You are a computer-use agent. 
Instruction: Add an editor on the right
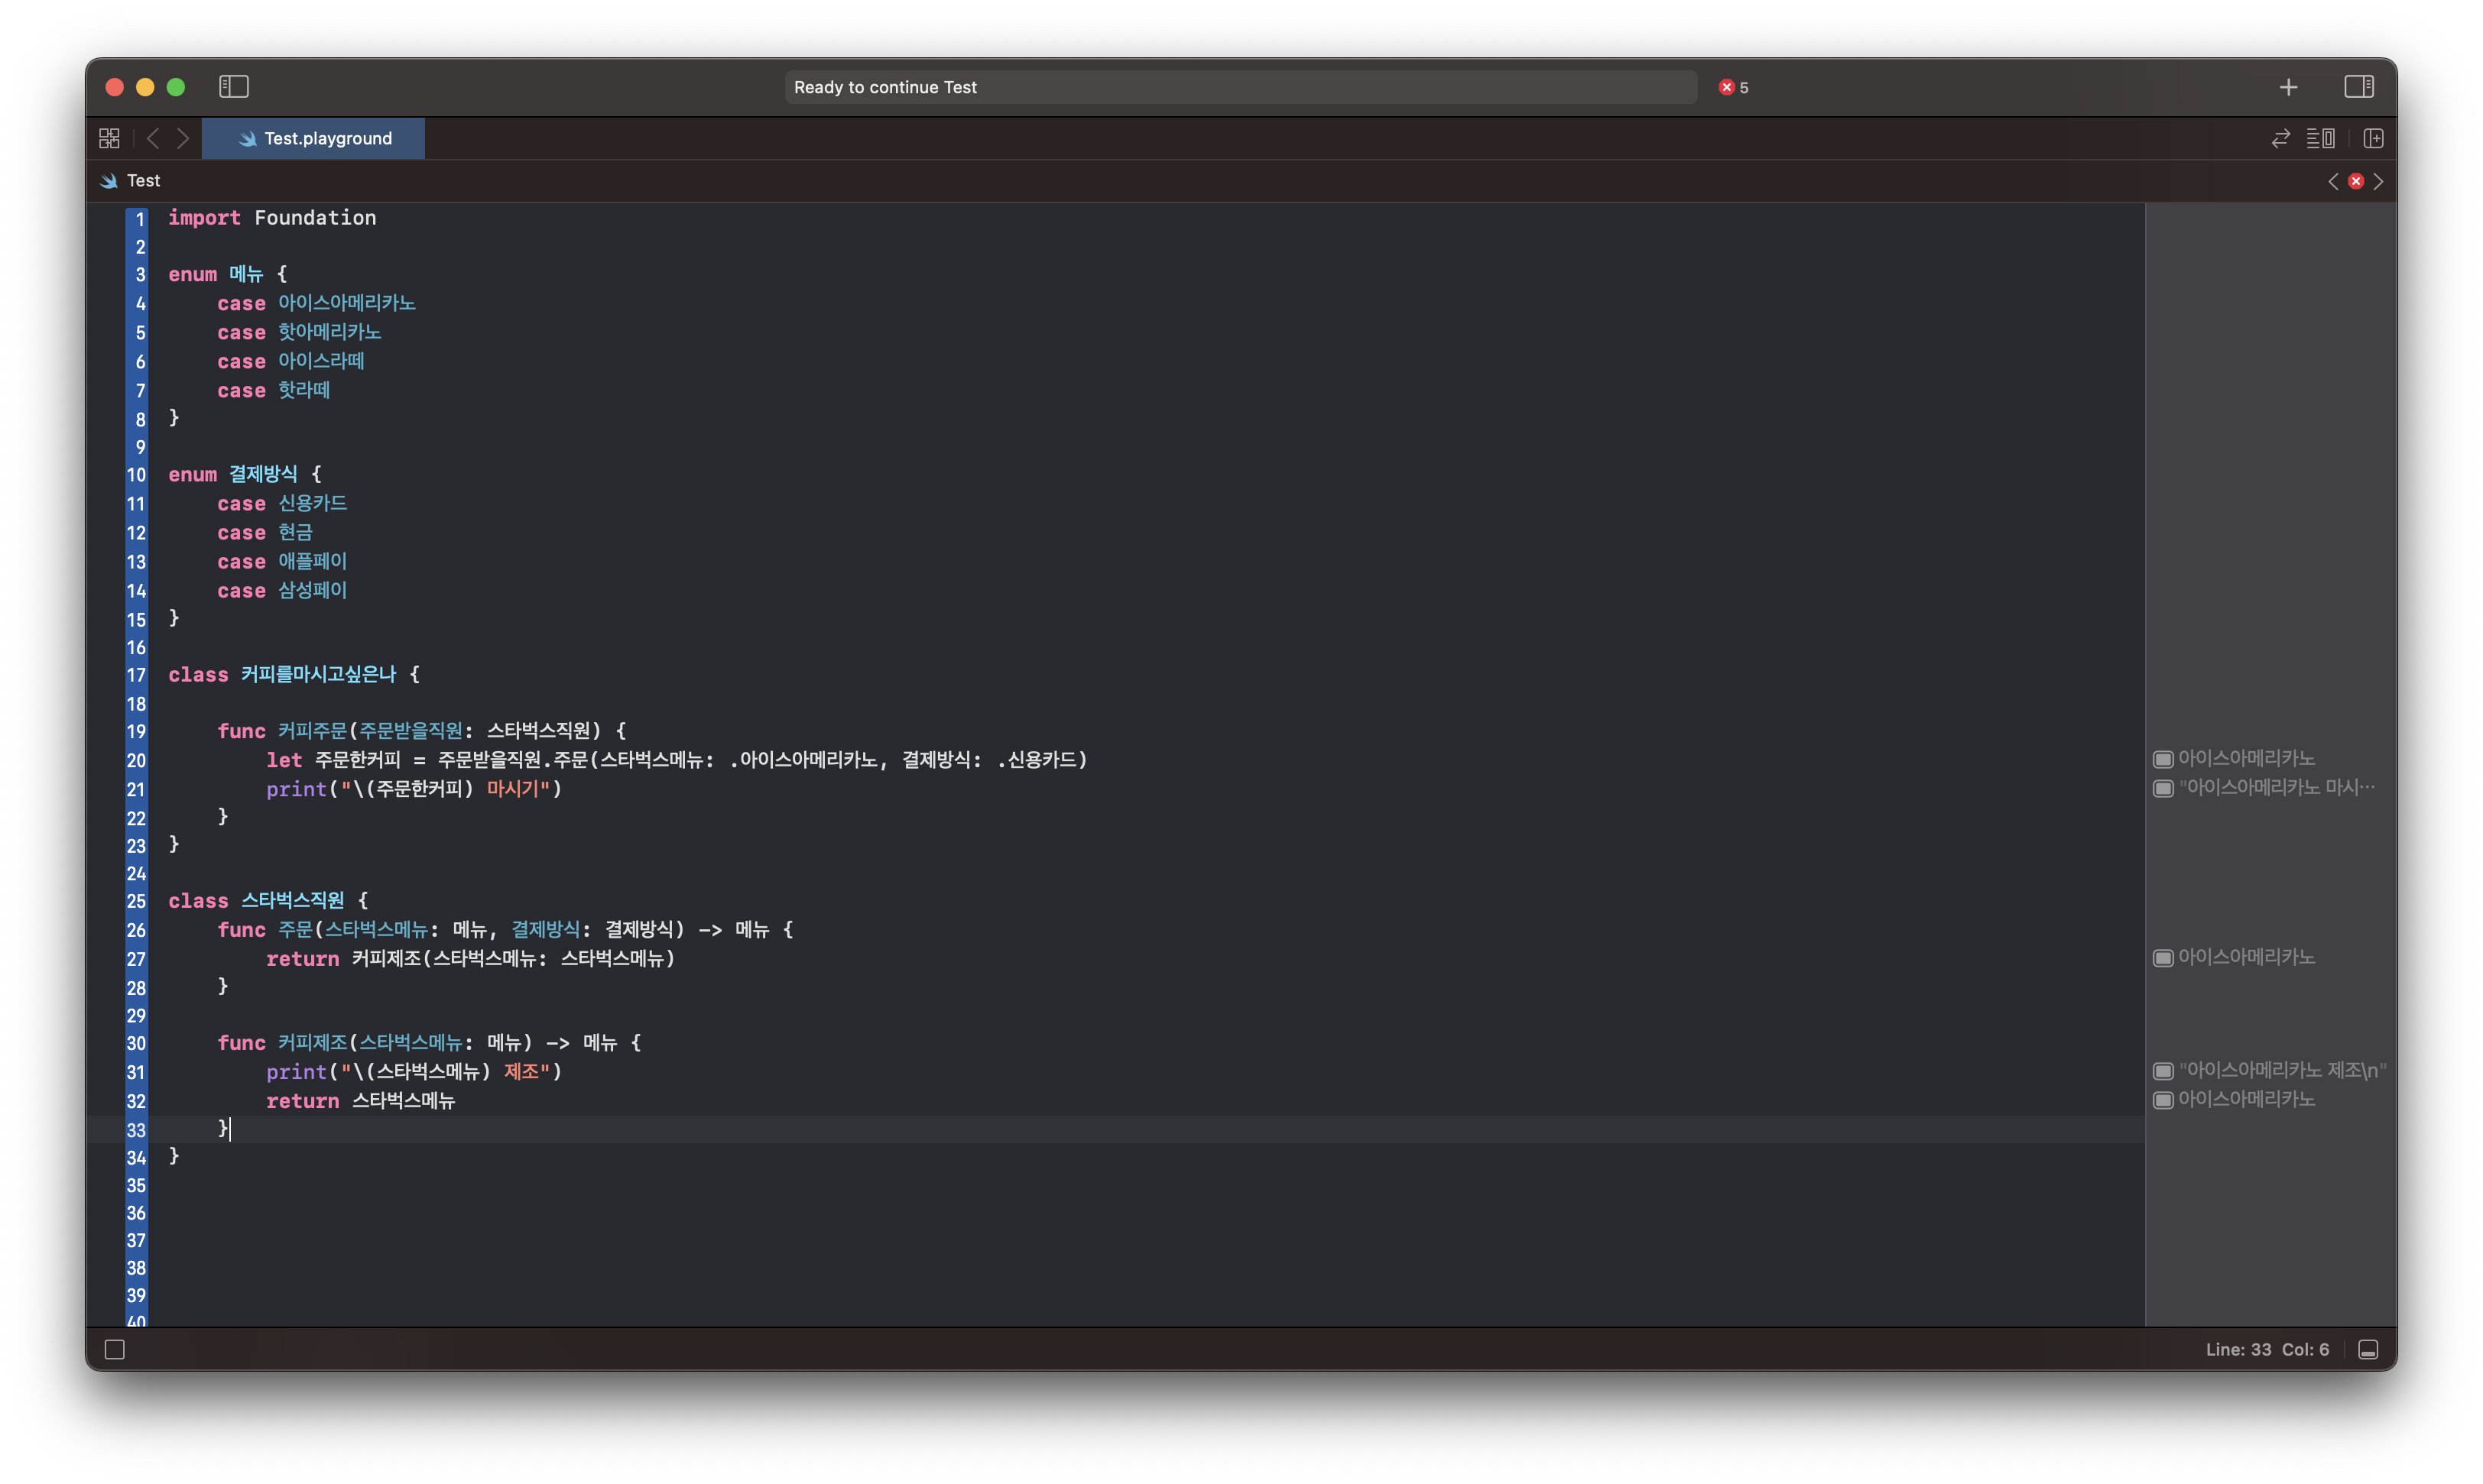pos(2372,138)
